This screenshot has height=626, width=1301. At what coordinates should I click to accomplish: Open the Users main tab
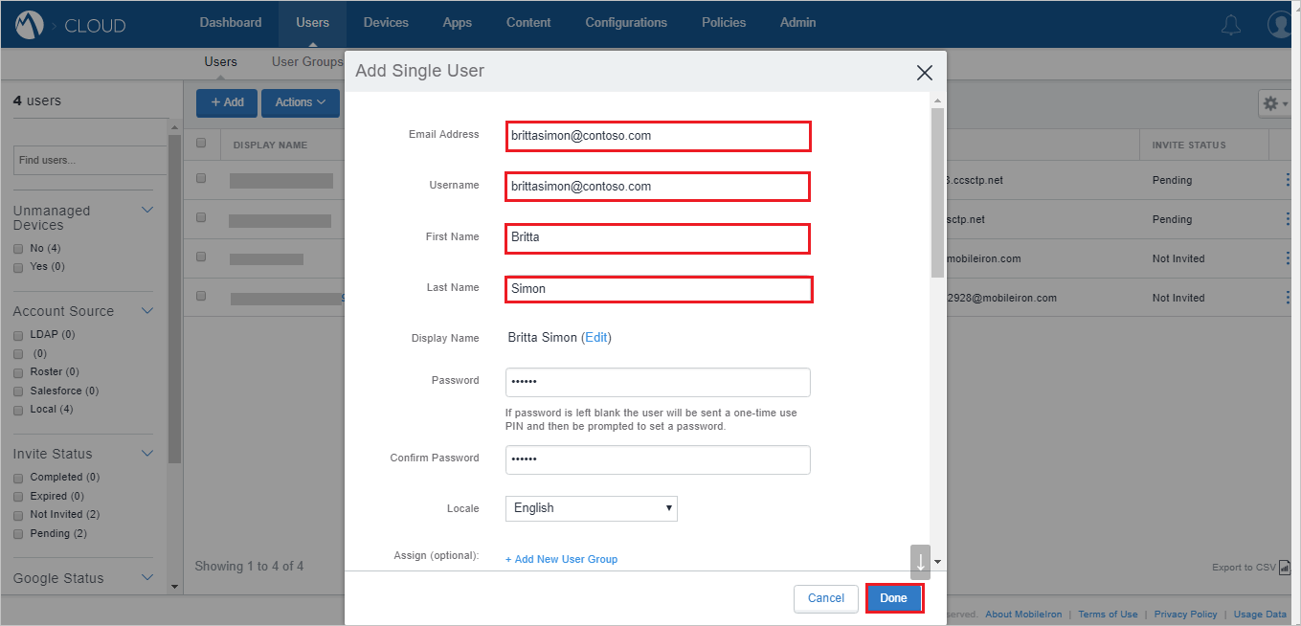(313, 23)
